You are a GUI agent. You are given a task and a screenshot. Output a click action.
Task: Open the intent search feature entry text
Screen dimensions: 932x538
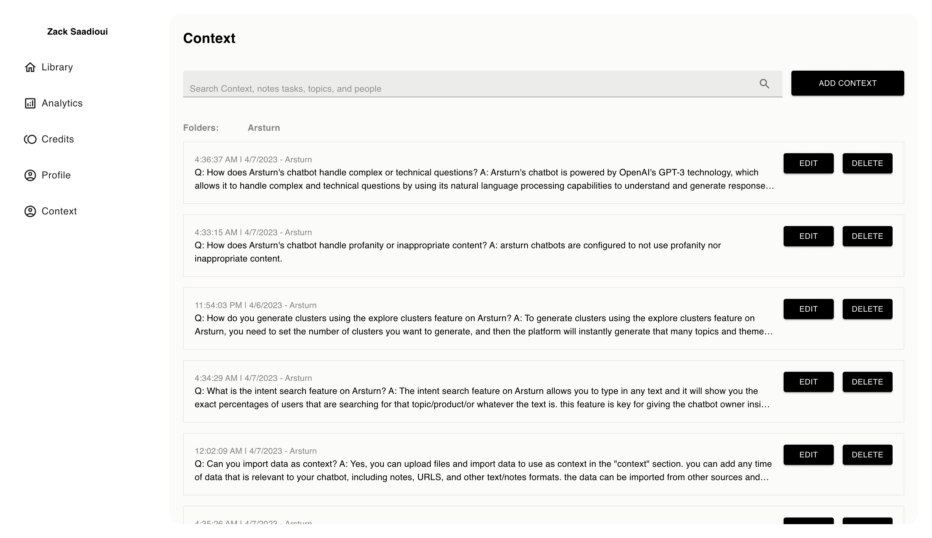tap(481, 398)
